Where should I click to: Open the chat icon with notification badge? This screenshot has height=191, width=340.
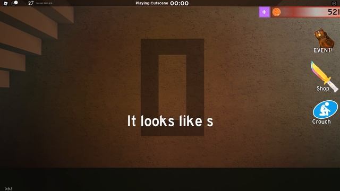pyautogui.click(x=14, y=3)
